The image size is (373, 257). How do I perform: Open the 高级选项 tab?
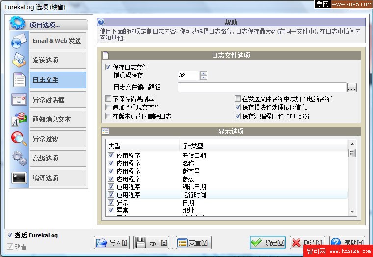(x=58, y=158)
